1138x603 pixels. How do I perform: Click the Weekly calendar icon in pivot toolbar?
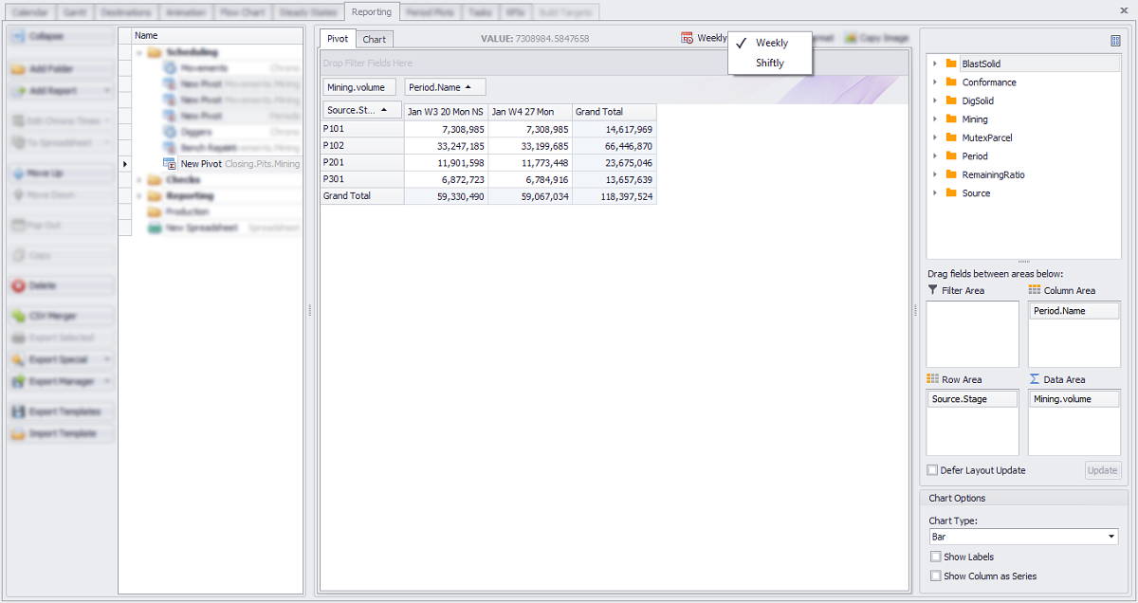(687, 39)
